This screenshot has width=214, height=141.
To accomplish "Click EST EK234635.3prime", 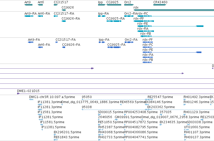I will click(173, 122).
